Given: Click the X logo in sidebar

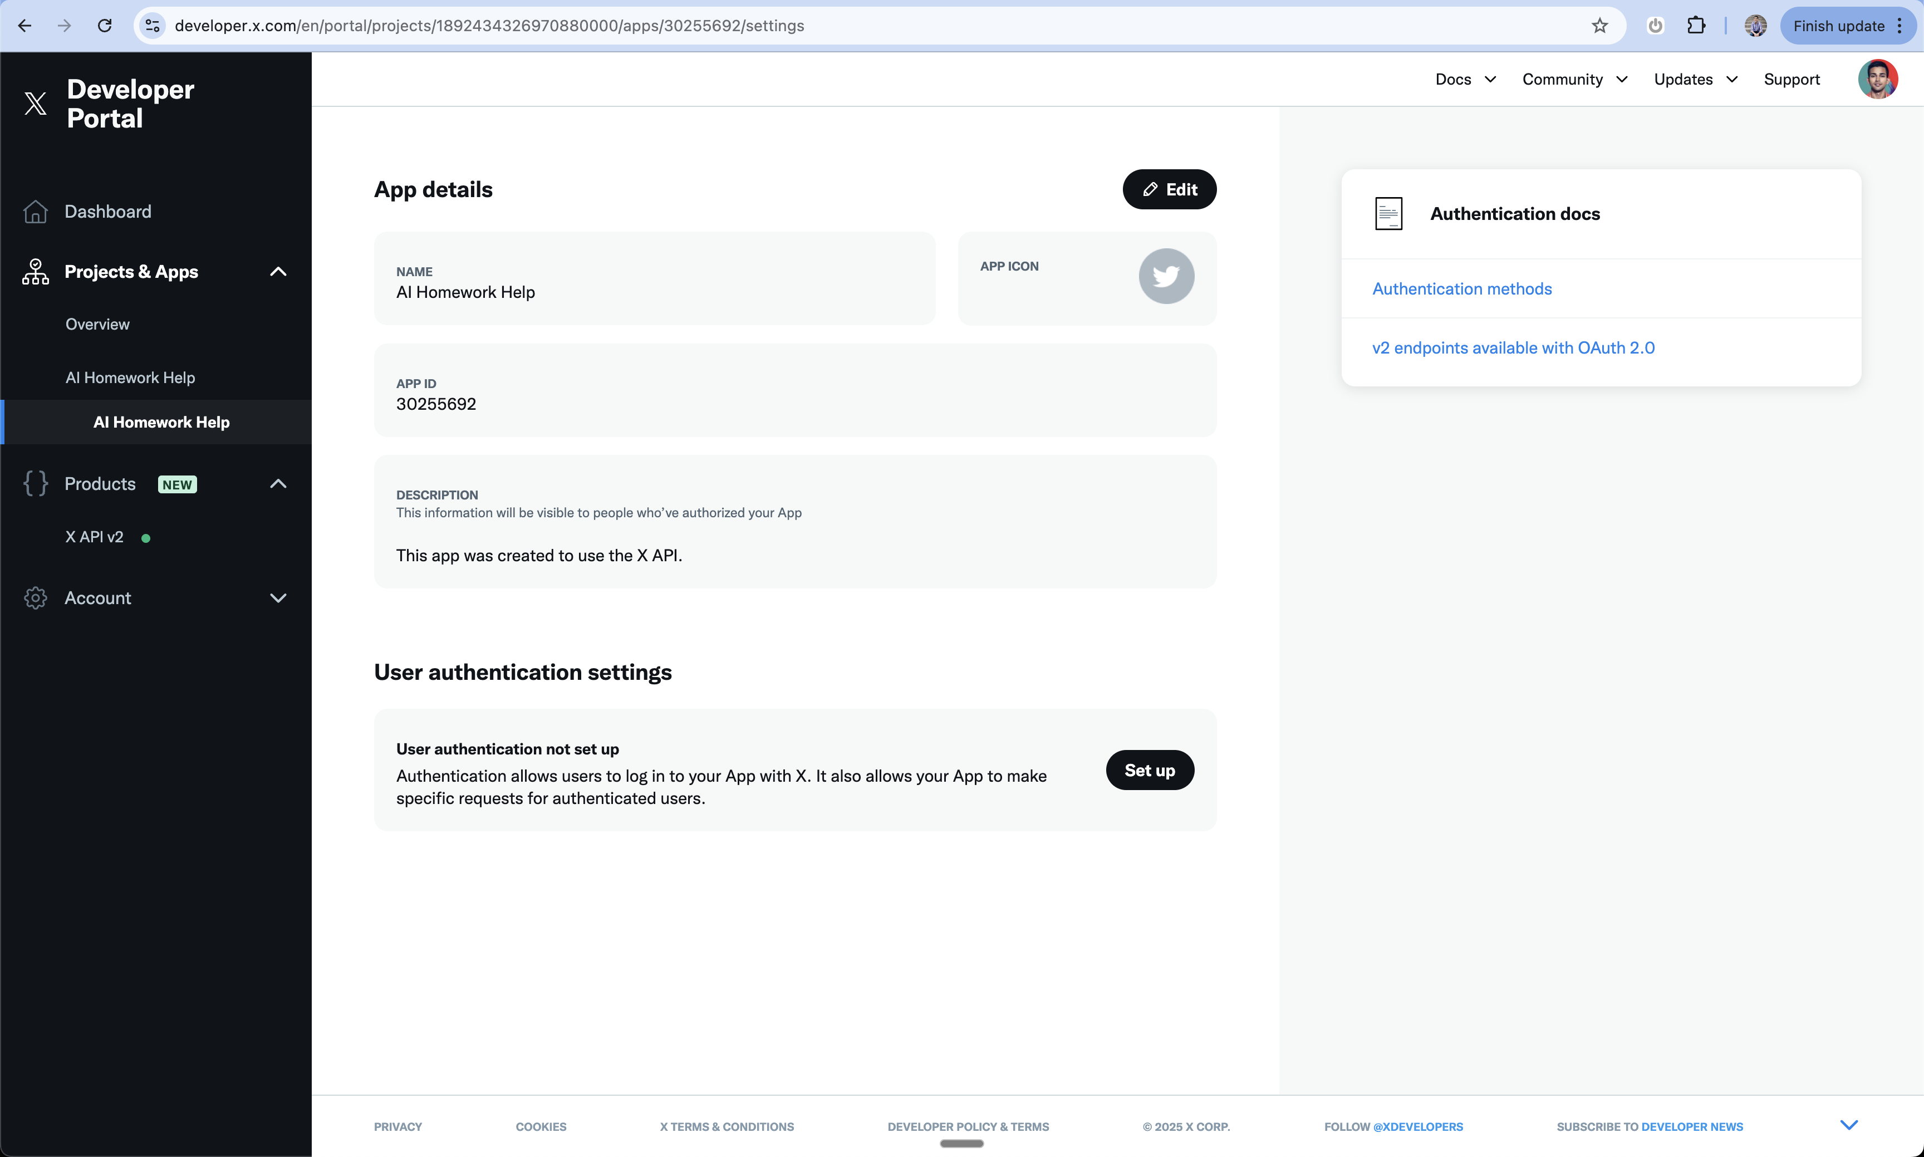Looking at the screenshot, I should coord(35,103).
